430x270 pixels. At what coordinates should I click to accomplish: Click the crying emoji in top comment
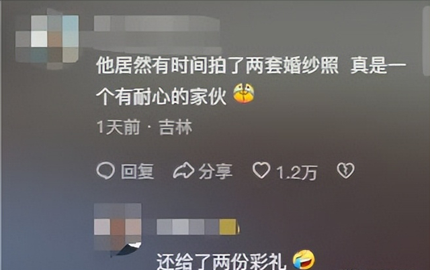pyautogui.click(x=243, y=94)
